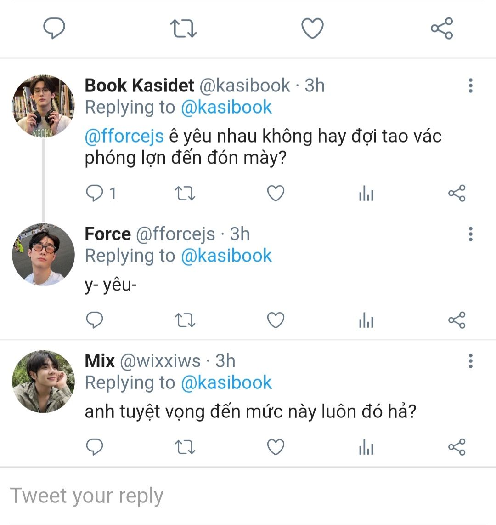Open more options for Book Kasidet's tweet
496x525 pixels.
(470, 86)
